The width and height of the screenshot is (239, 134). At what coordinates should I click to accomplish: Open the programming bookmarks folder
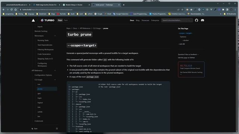pos(8,14)
